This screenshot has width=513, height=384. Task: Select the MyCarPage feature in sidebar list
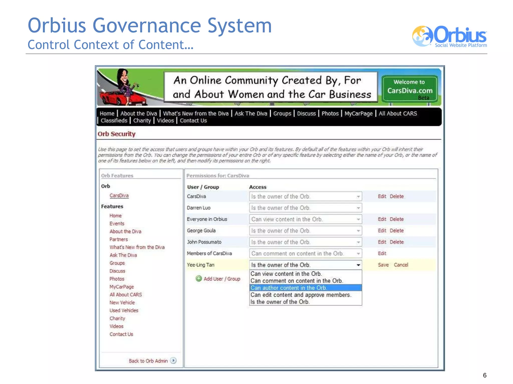pos(121,287)
